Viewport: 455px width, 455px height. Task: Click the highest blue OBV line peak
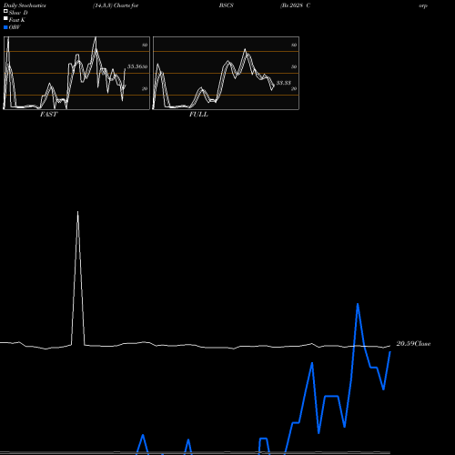point(358,304)
